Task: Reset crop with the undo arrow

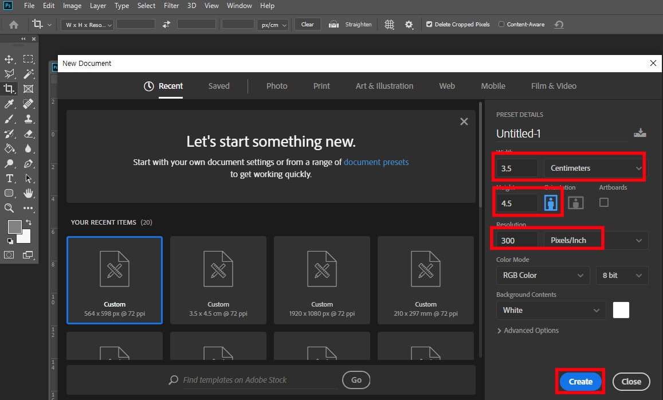Action: coord(559,25)
